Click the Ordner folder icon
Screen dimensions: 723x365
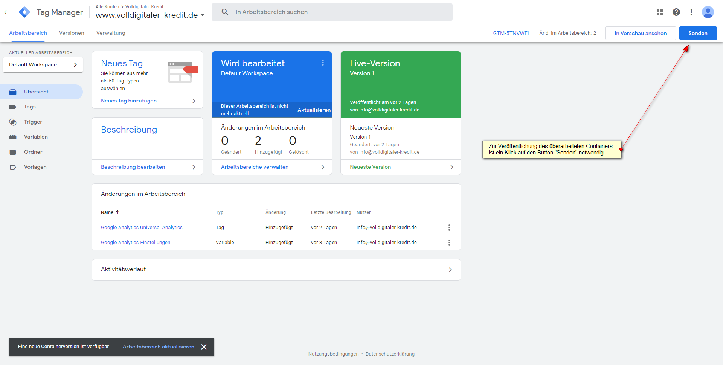pos(13,152)
